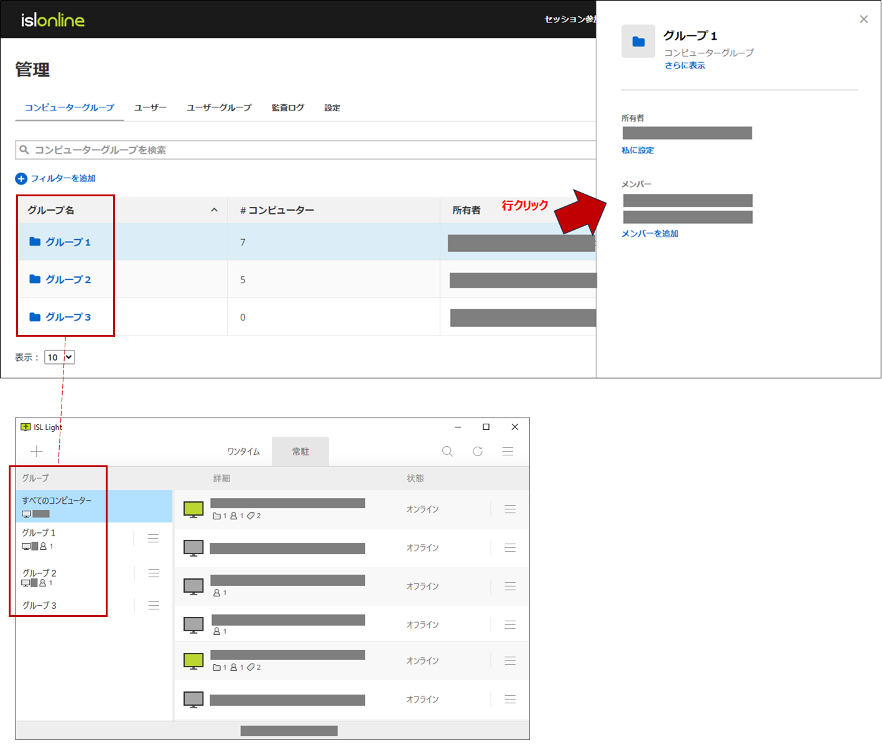The width and height of the screenshot is (882, 748).
Task: Click the メンバーを追加 link
Action: coord(650,234)
